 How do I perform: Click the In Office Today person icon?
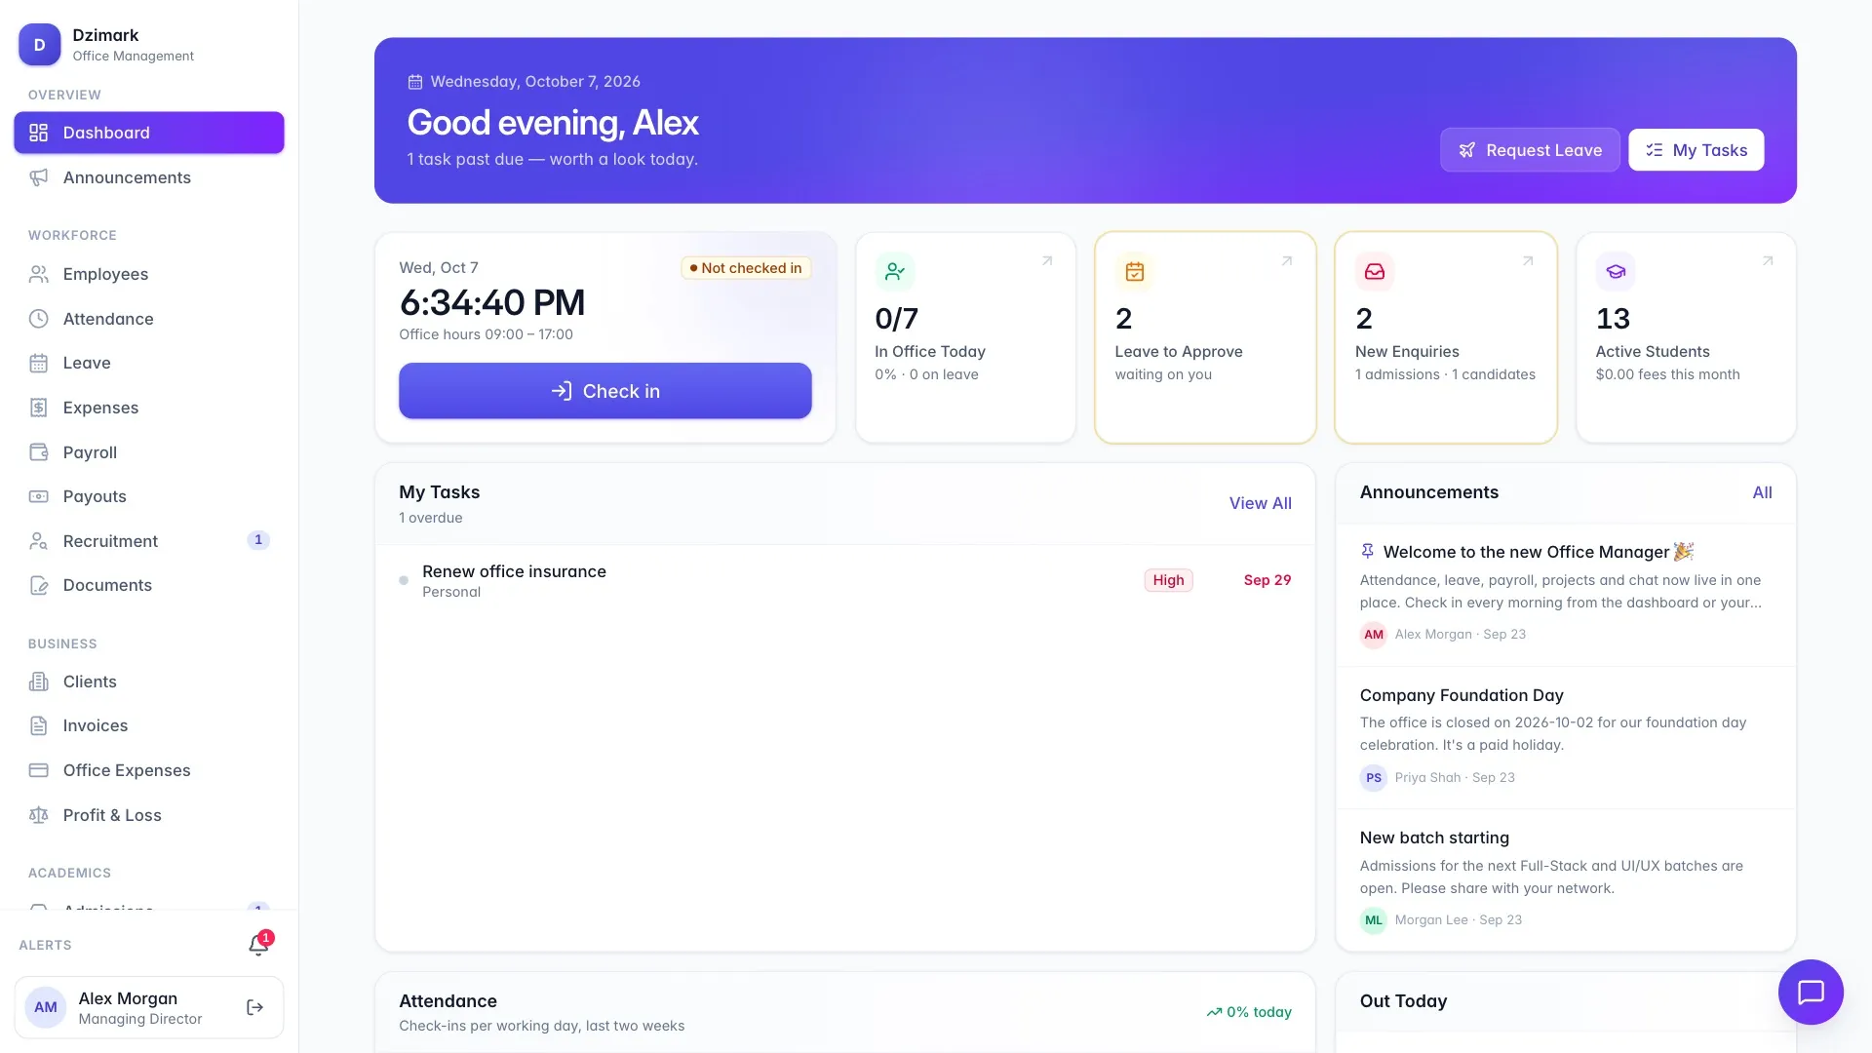point(895,272)
